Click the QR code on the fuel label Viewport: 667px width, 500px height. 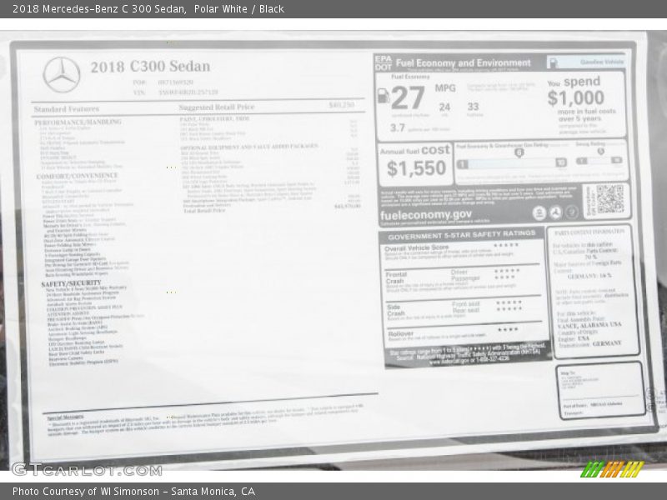coord(610,199)
